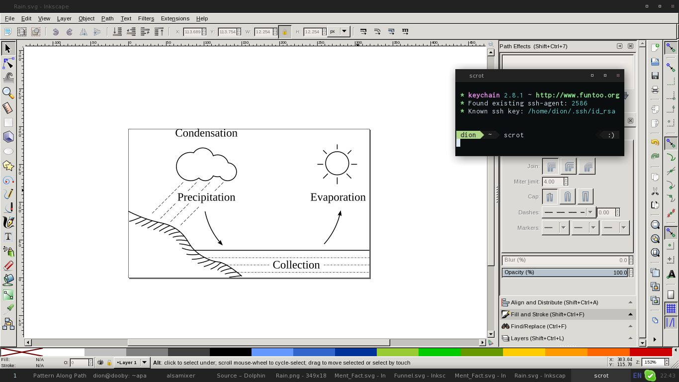This screenshot has height=382, width=679.
Task: Select the Star and polygon tool
Action: pos(8,165)
